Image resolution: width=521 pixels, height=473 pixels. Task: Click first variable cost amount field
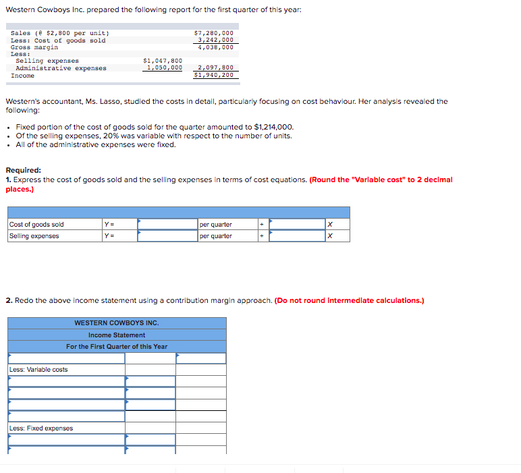point(150,381)
